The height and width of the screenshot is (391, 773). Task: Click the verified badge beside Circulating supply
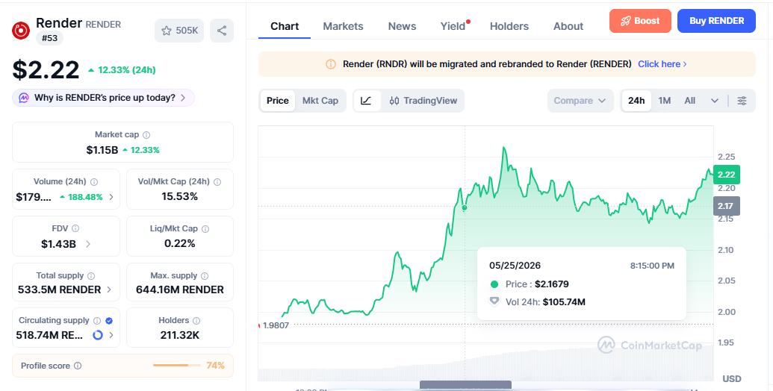109,321
